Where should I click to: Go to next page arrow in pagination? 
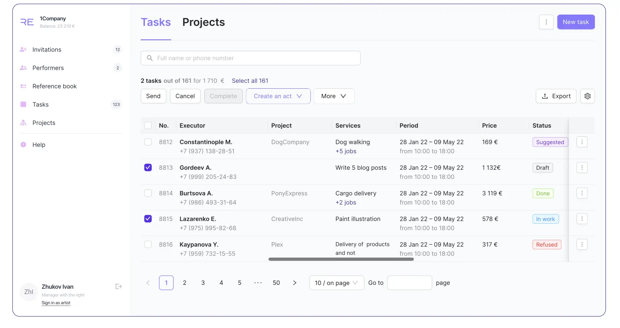[295, 283]
